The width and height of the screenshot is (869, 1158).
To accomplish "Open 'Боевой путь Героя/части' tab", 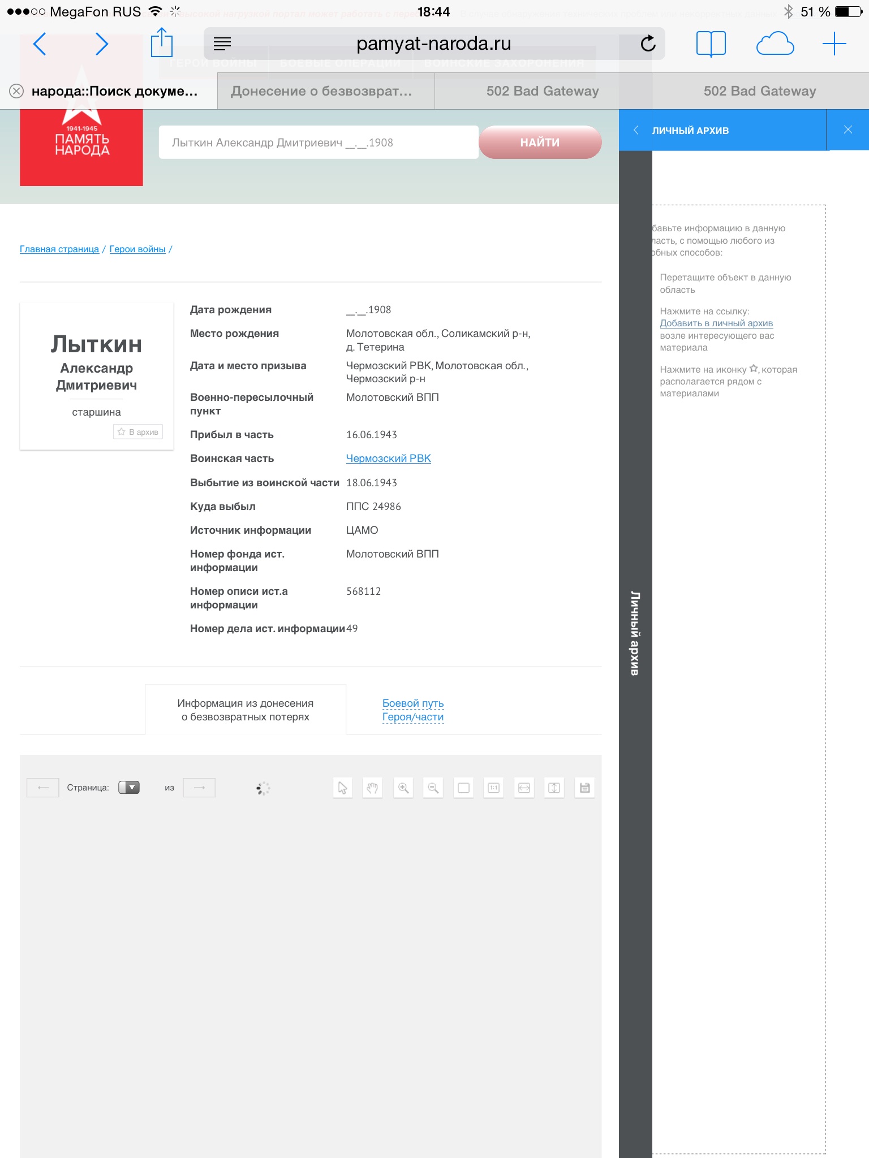I will pyautogui.click(x=413, y=710).
